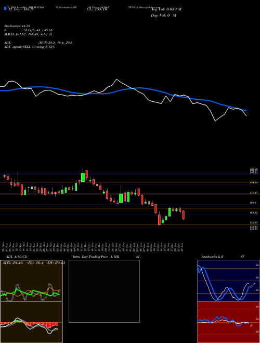
Task: Click the 'ADX signal: SELL Growing @ 12%' text
Action: [x=29, y=47]
